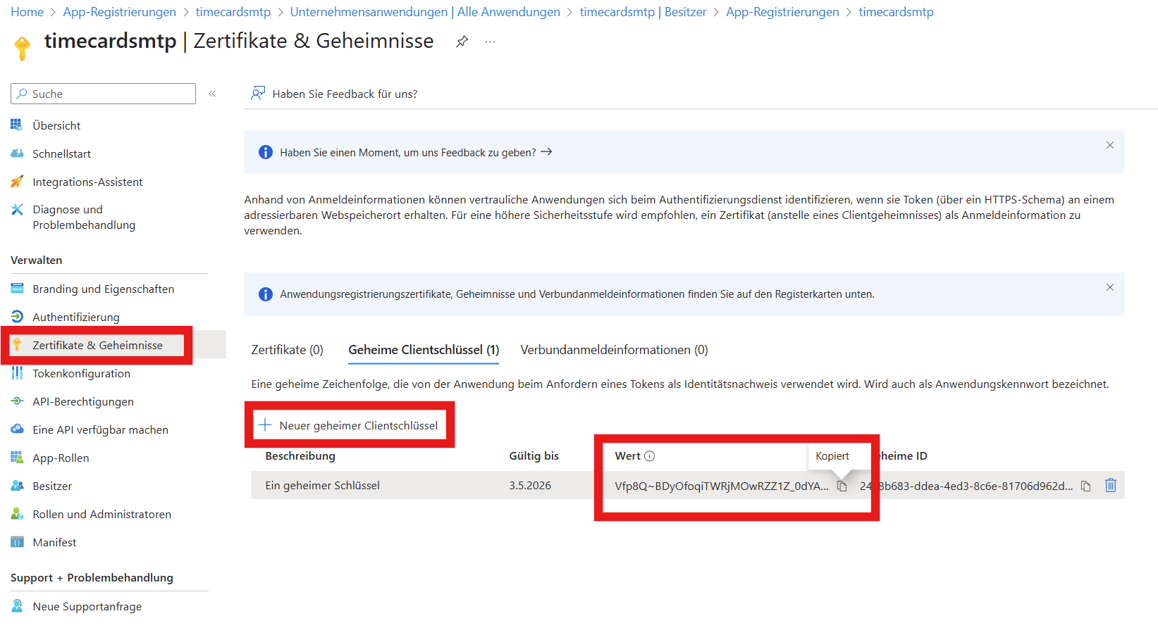Open Eine API verfügbar machen
1158x635 pixels.
click(x=100, y=429)
